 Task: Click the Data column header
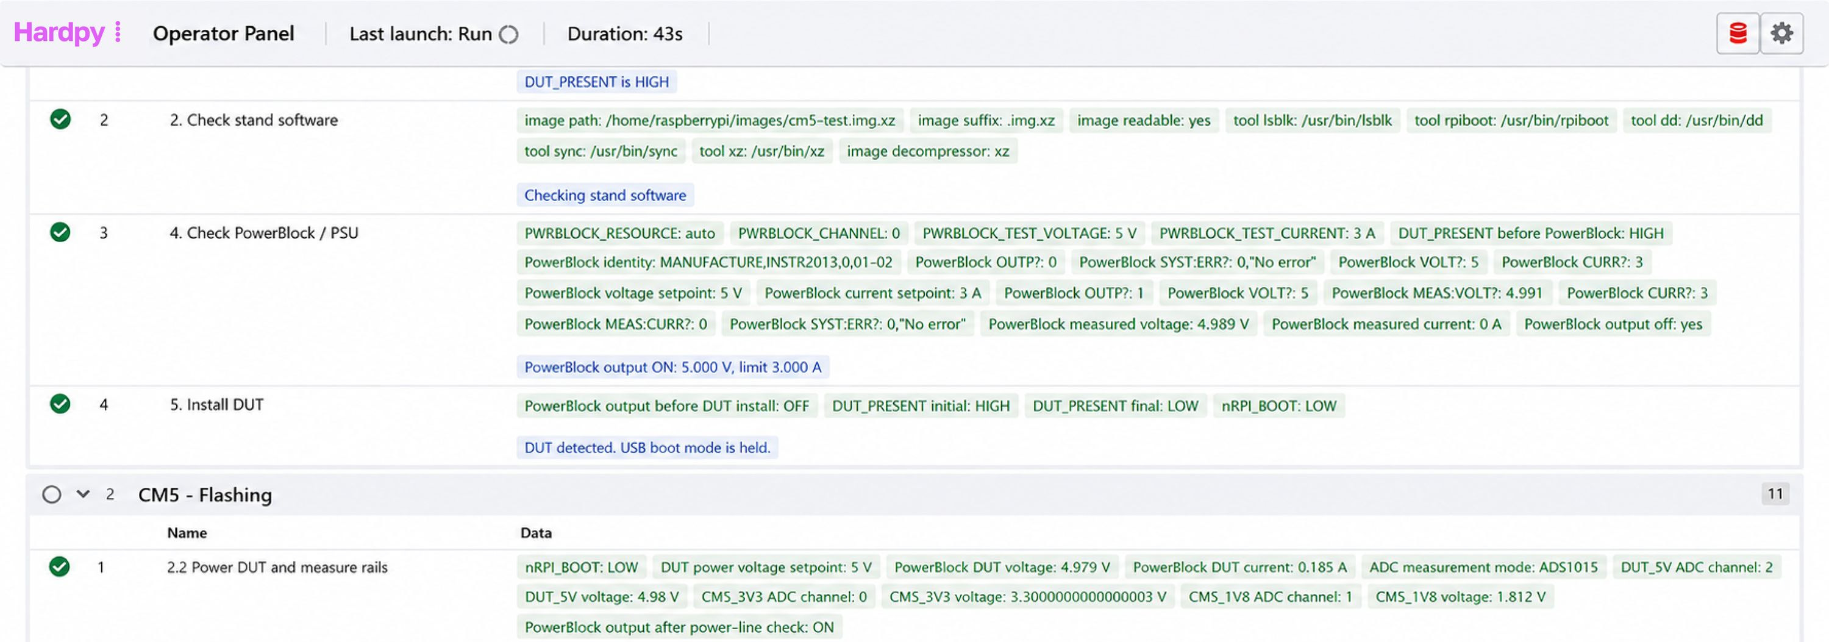[536, 533]
